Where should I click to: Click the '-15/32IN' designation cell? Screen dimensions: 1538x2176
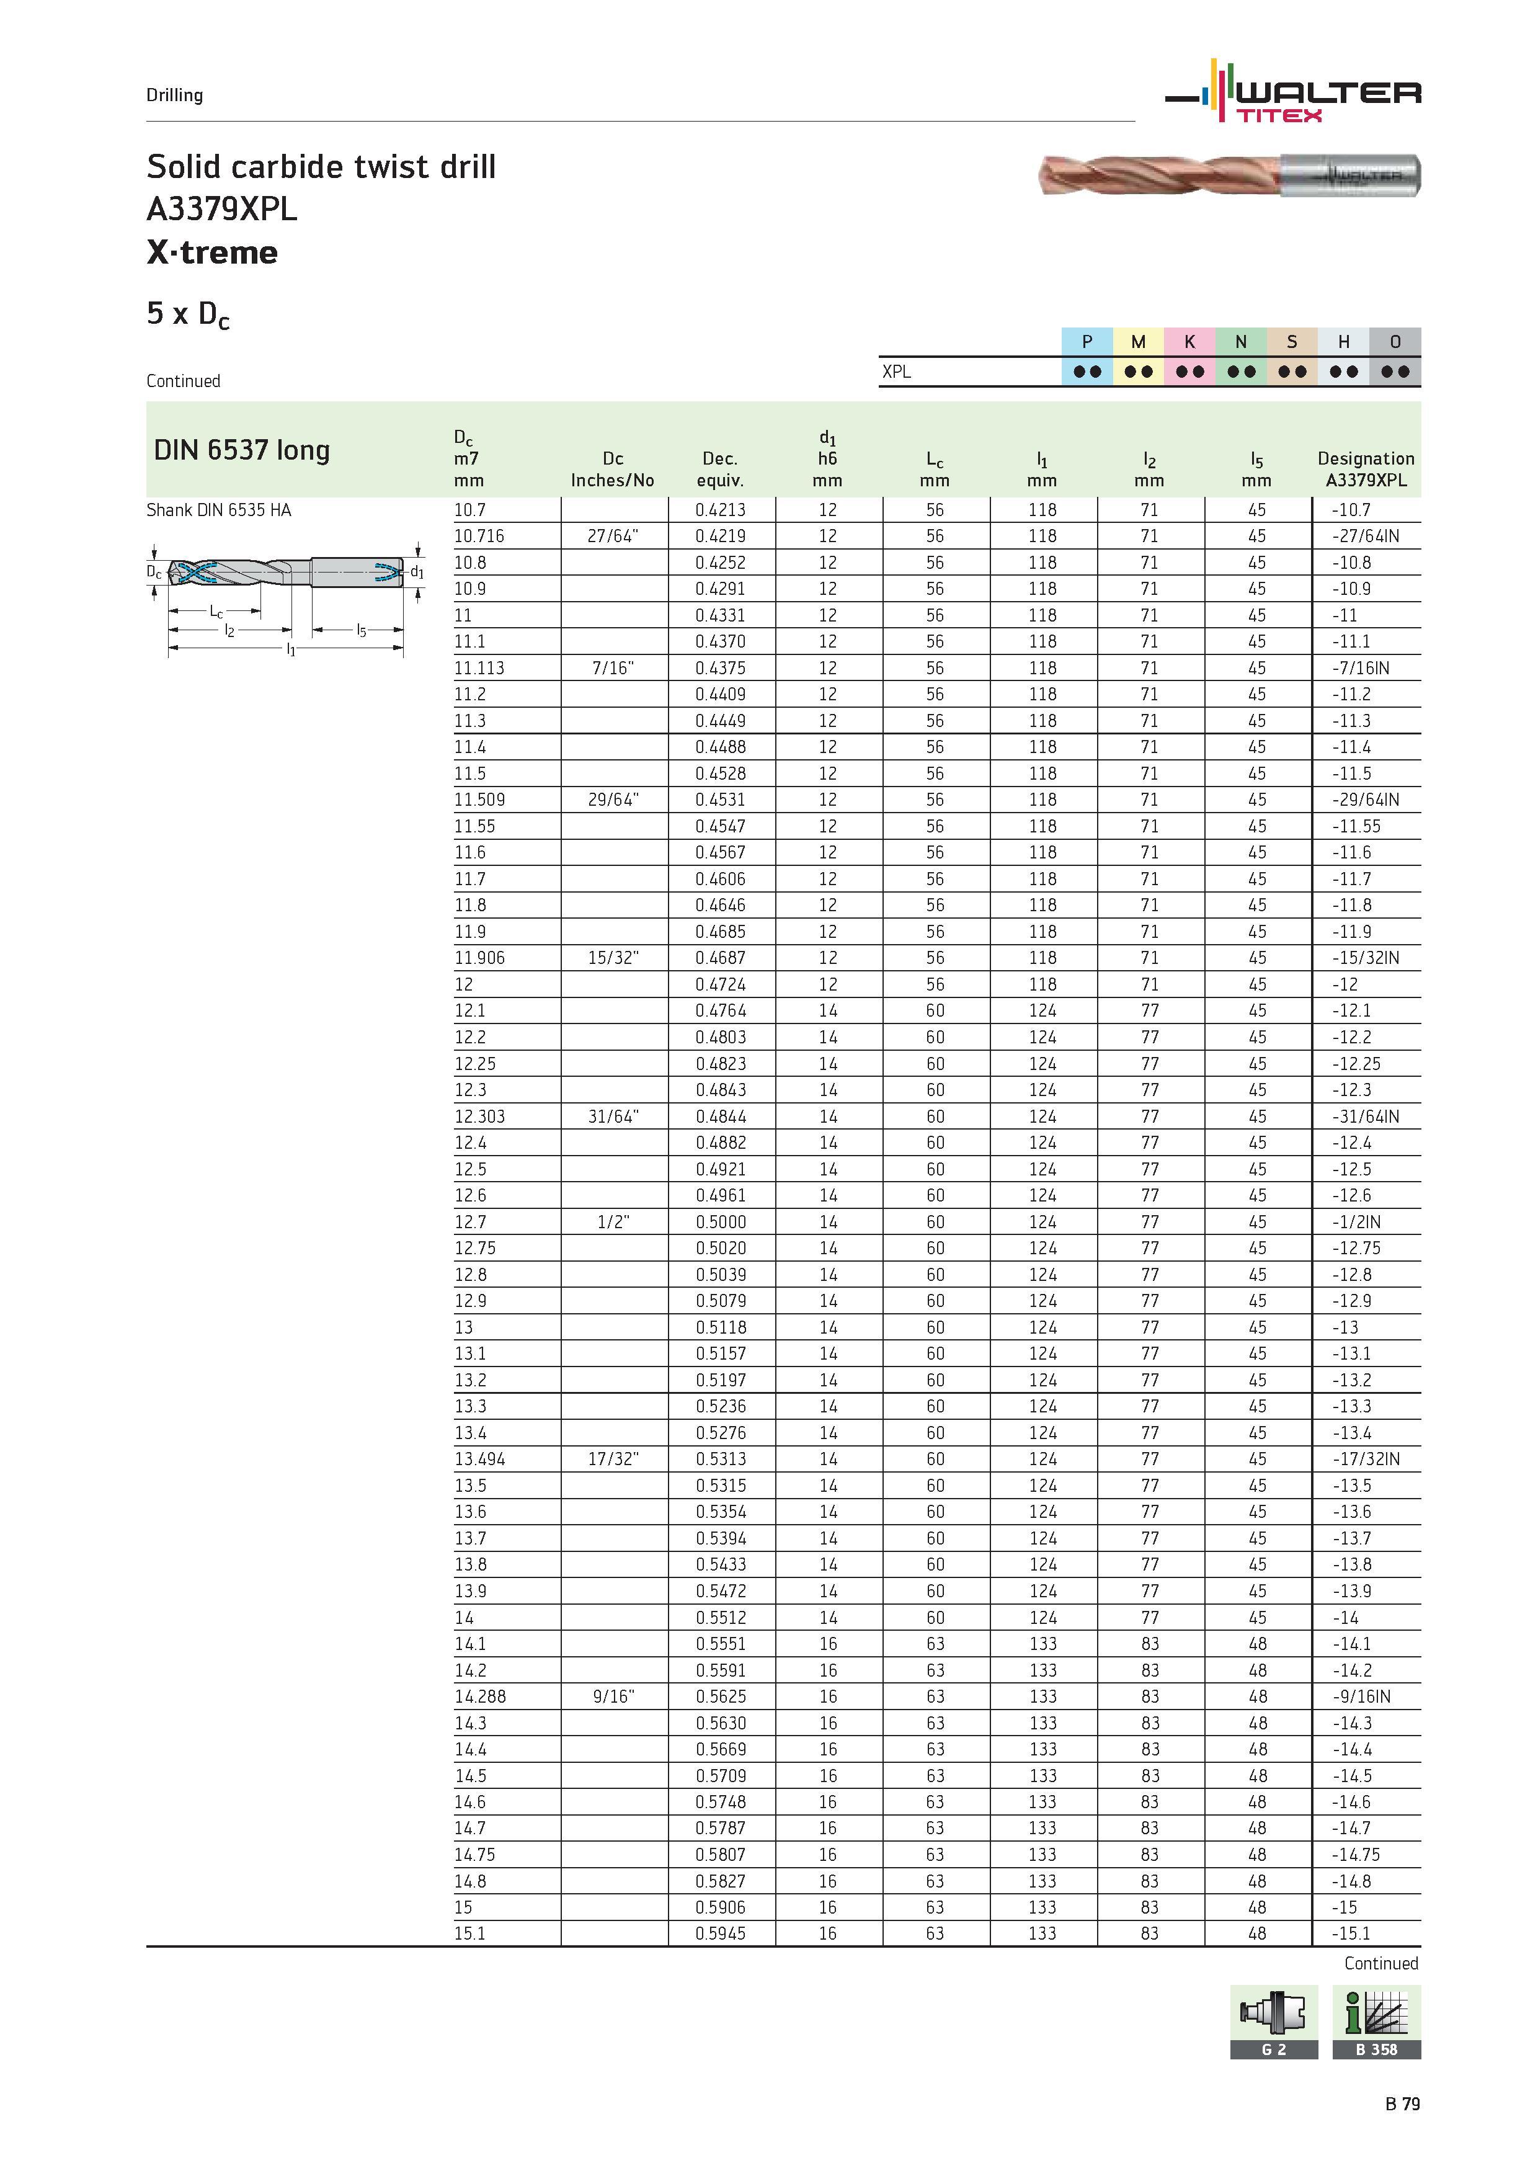(1366, 958)
